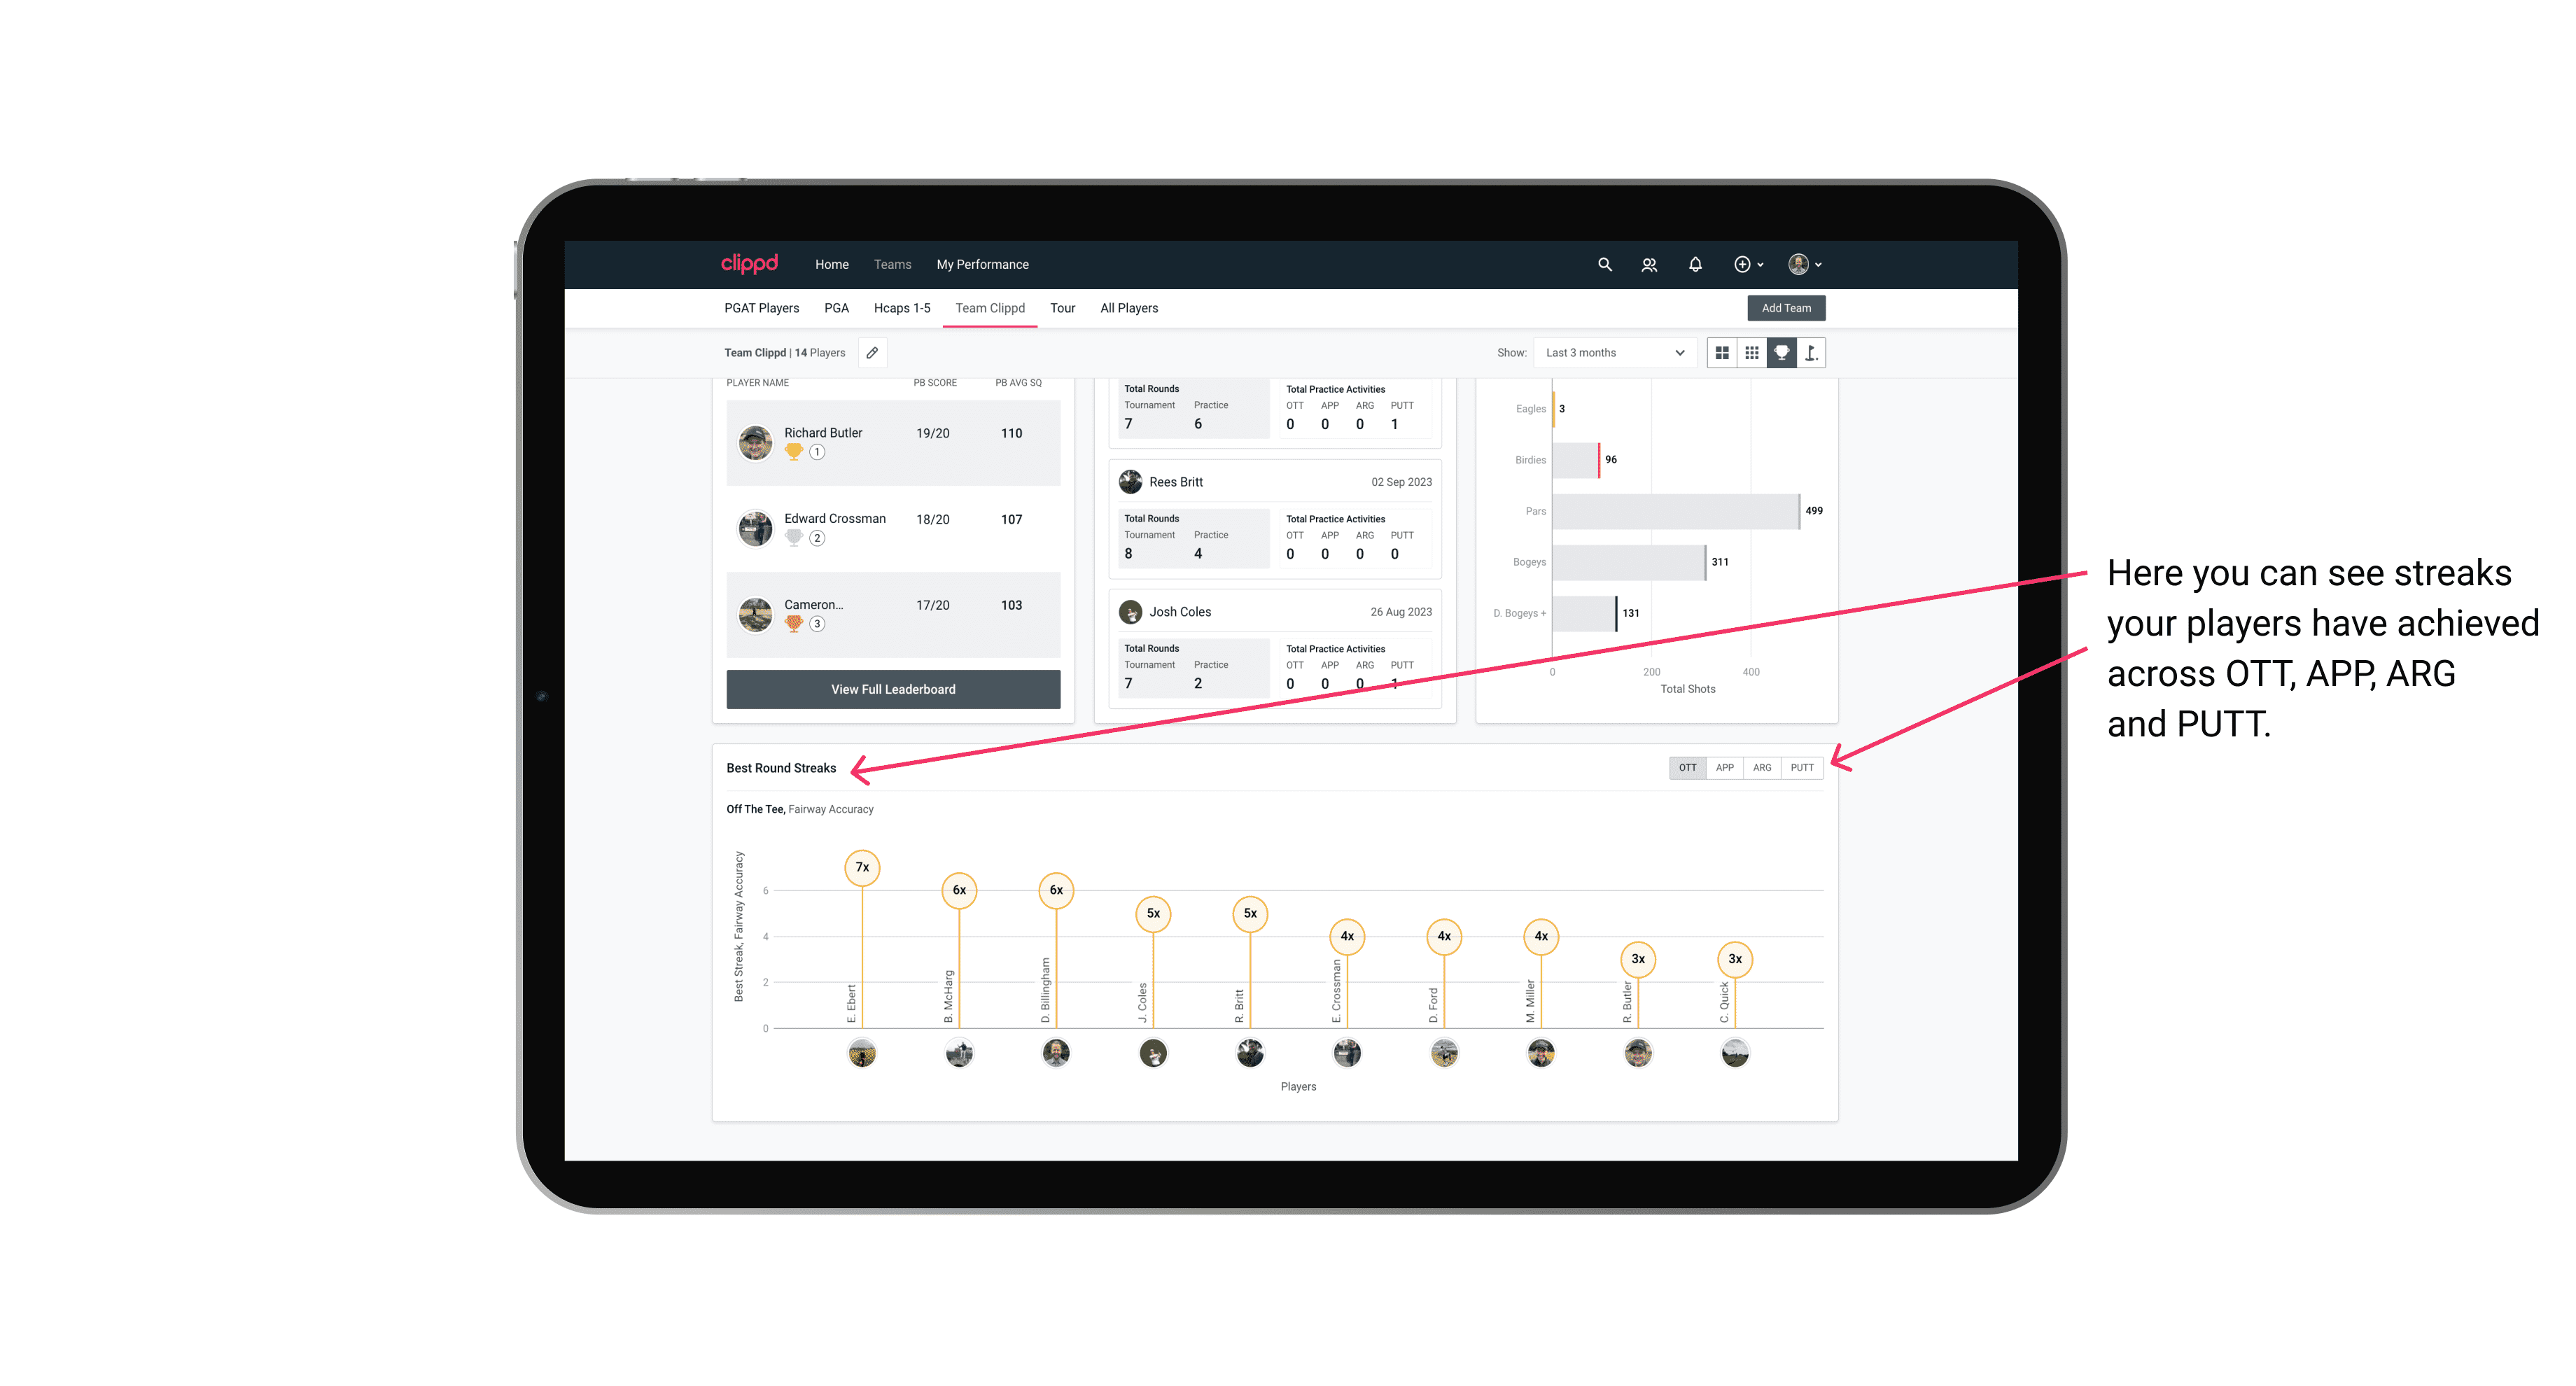Click the My Performance menu item
The image size is (2576, 1386).
[x=984, y=265]
